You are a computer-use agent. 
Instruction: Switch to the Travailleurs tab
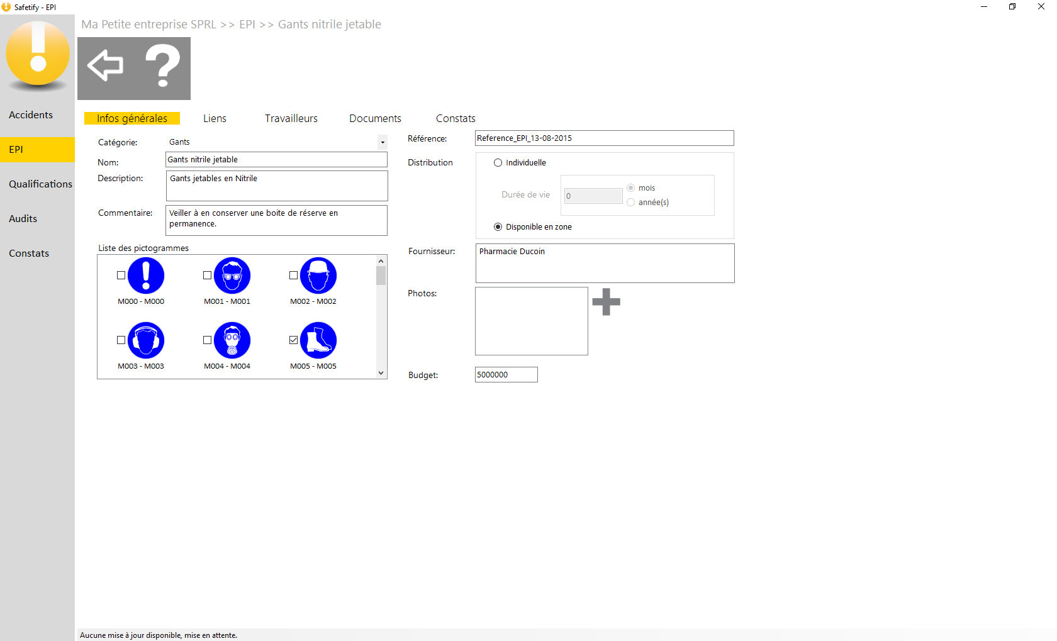(291, 118)
